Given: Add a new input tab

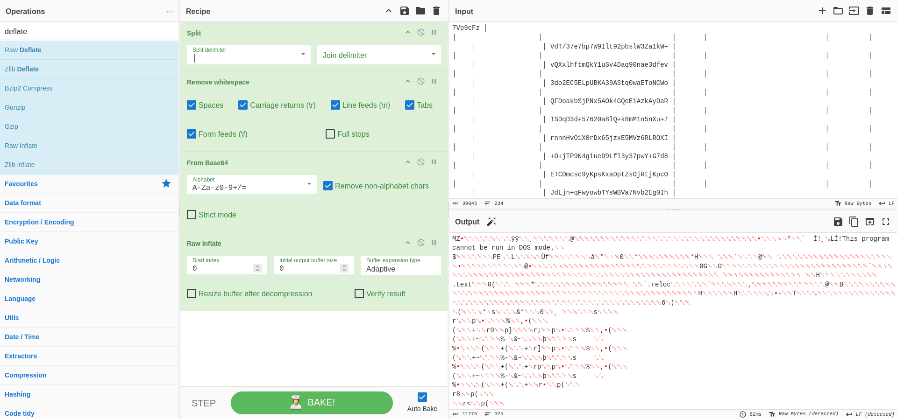Looking at the screenshot, I should (822, 11).
